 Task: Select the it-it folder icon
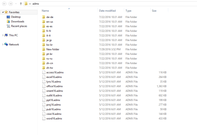(x=43, y=35)
